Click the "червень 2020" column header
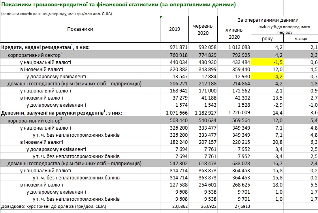Screen dimensions: 318x213 (203, 29)
